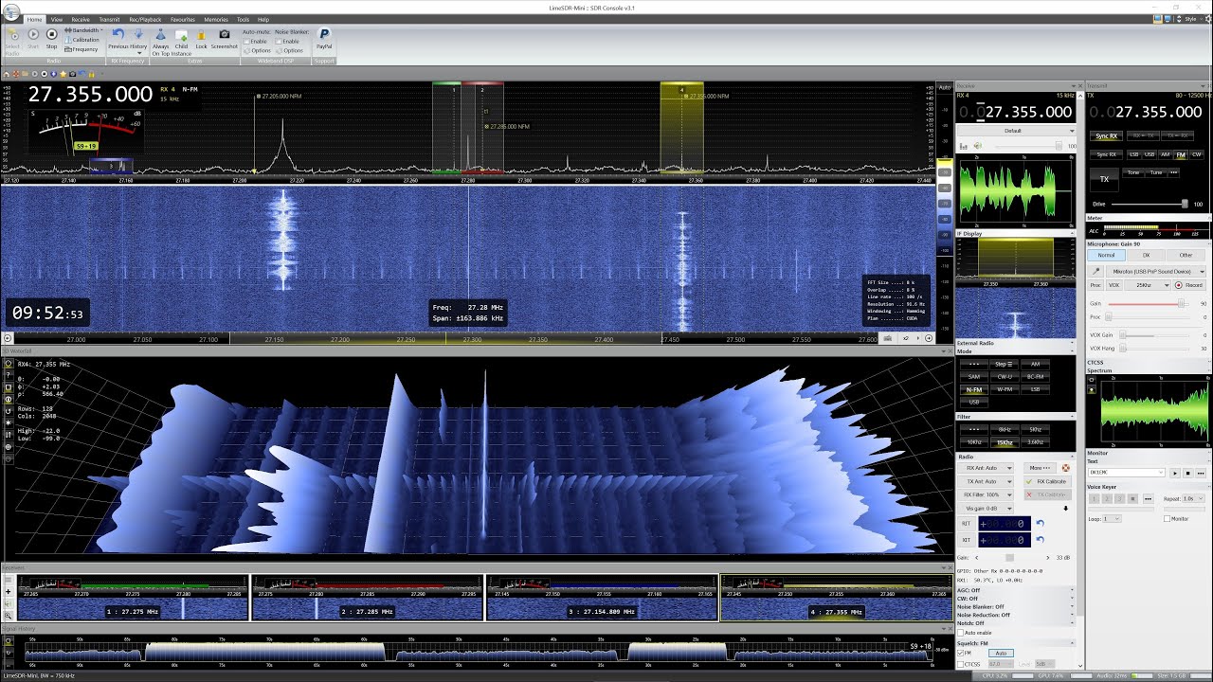Viewport: 1213px width, 682px height.
Task: Click the Tone button in Transmit panel
Action: (x=1133, y=172)
